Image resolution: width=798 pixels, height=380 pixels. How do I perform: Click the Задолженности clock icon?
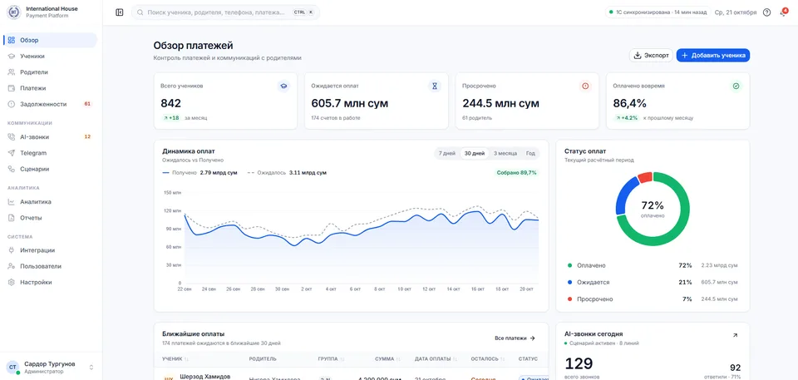pyautogui.click(x=11, y=104)
